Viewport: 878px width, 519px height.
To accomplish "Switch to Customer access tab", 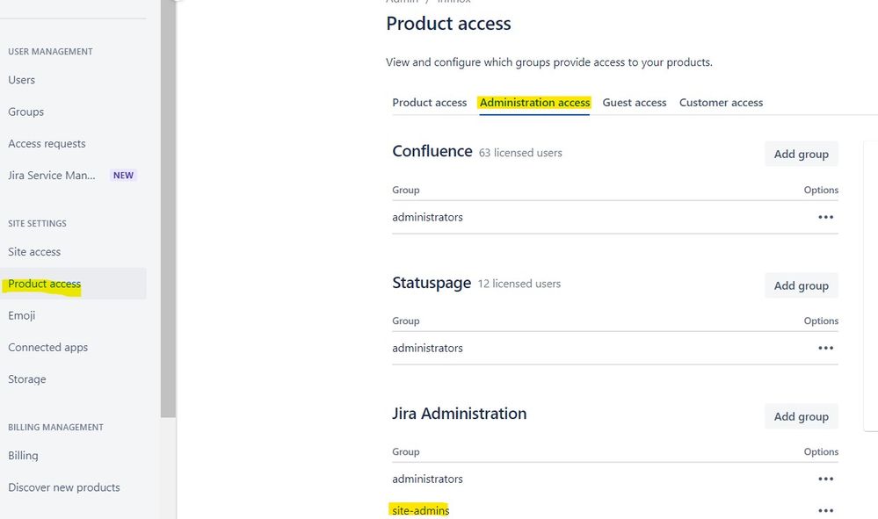I will (x=721, y=103).
